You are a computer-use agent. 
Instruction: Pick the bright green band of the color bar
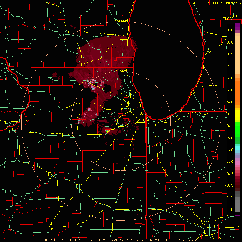(237, 130)
